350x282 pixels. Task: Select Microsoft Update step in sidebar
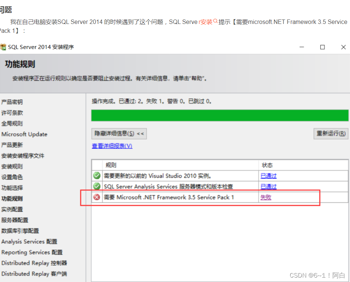pos(24,134)
